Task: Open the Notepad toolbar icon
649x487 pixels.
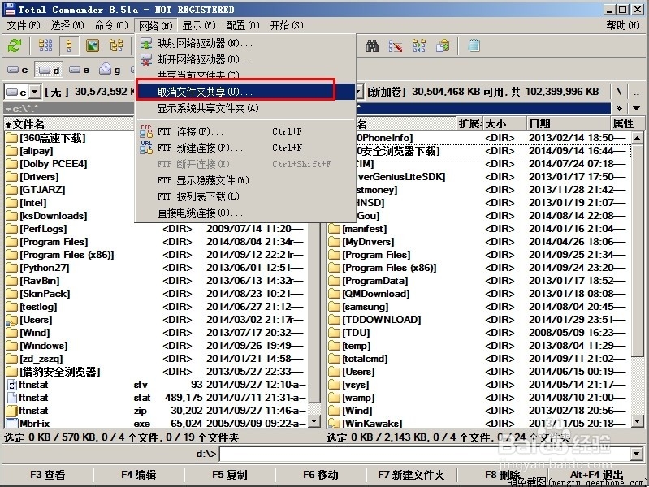Action: click(x=474, y=46)
